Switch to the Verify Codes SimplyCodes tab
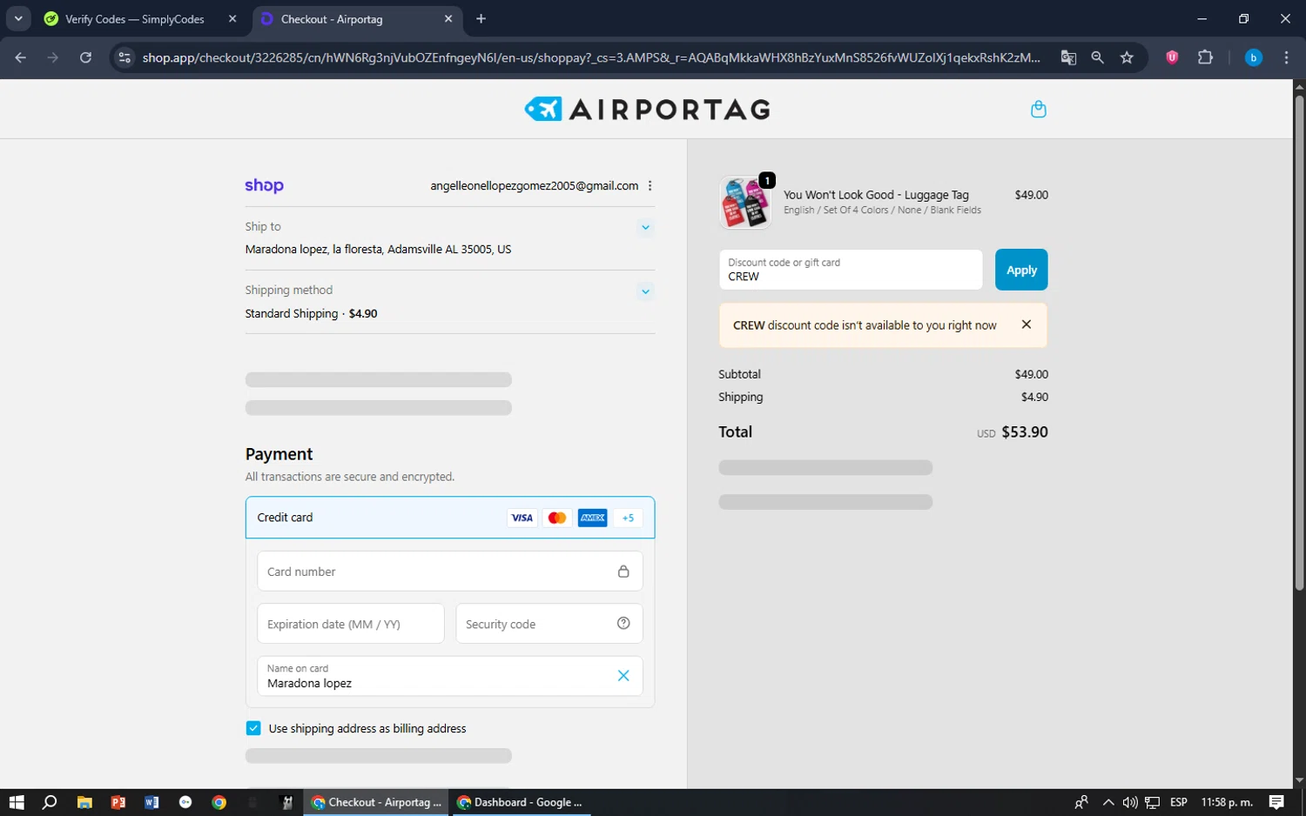Screen dimensions: 1306x816 pyautogui.click(x=135, y=19)
